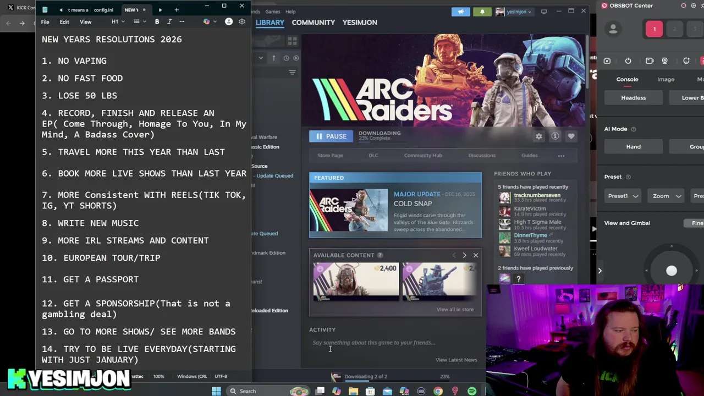Show next available content item
The height and width of the screenshot is (396, 704).
coord(464,255)
